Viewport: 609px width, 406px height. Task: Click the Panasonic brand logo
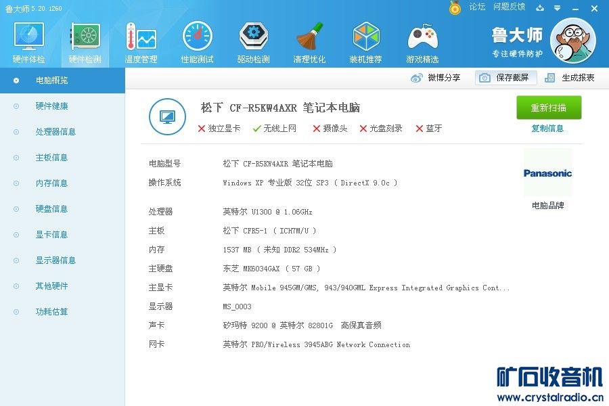(547, 173)
